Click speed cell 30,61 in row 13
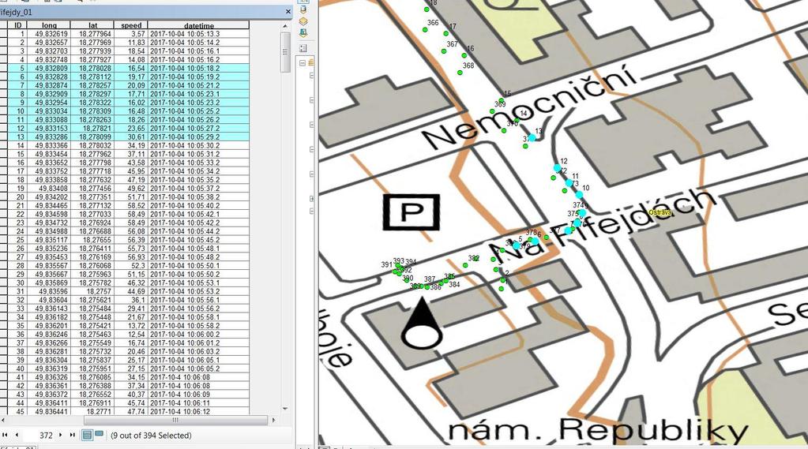This screenshot has width=808, height=449. coord(131,137)
